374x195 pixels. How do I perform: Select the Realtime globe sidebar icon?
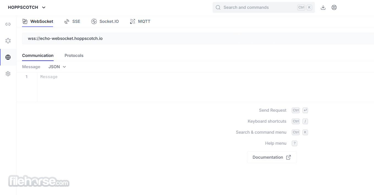(x=8, y=57)
